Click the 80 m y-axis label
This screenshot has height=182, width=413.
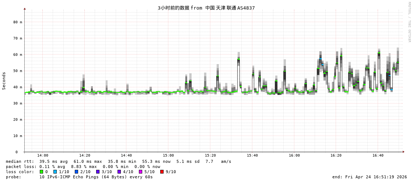18,22
